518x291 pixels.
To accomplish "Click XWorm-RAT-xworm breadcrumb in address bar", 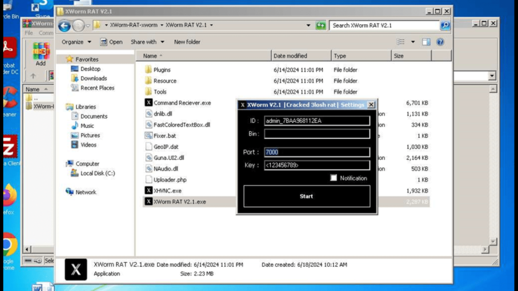I will [x=134, y=25].
